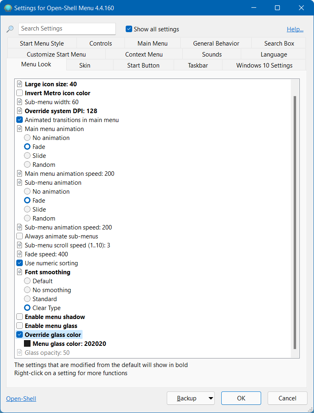Screen dimensions: 314x413
Task: Click the icon beside Sub-menu animation speed
Action: coord(20,227)
